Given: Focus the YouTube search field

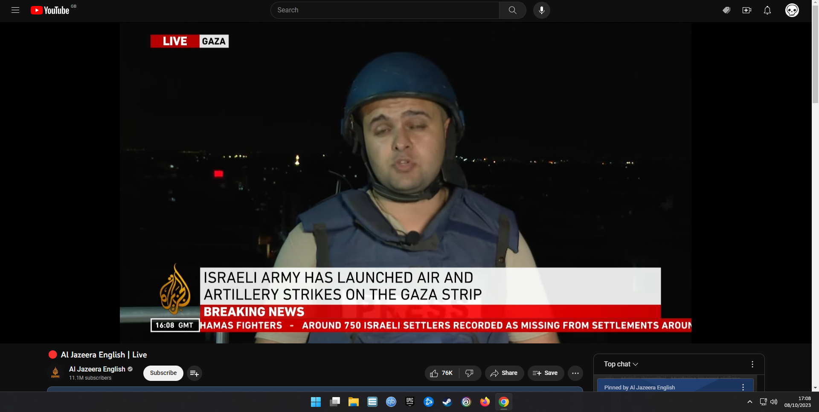Looking at the screenshot, I should coord(384,10).
